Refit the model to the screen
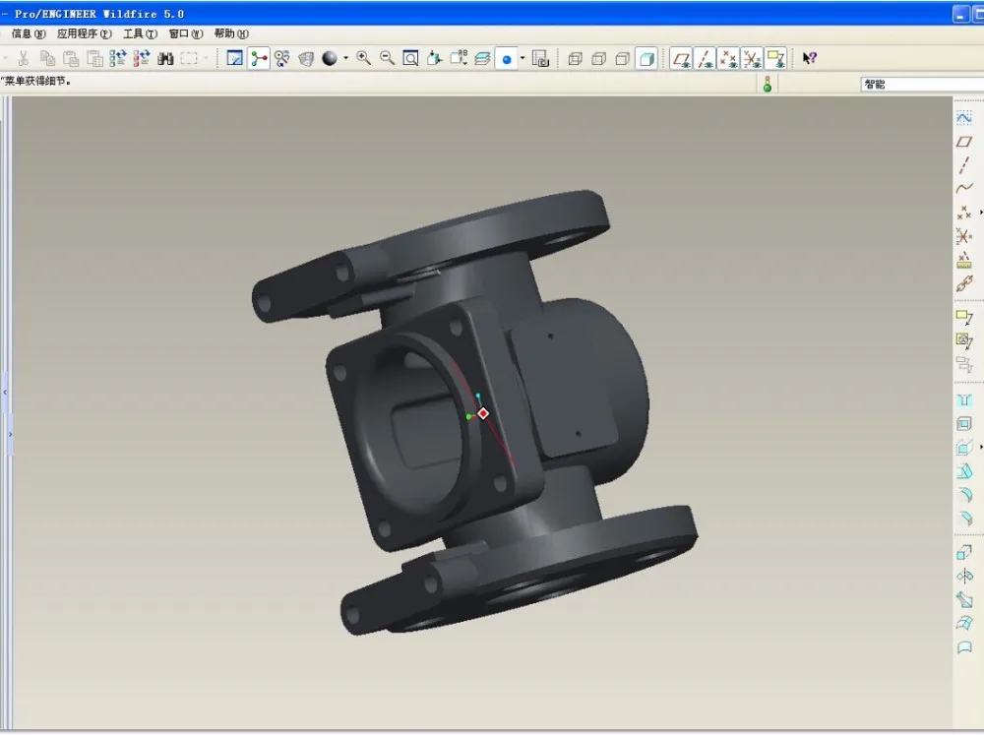This screenshot has width=984, height=735. (x=410, y=59)
